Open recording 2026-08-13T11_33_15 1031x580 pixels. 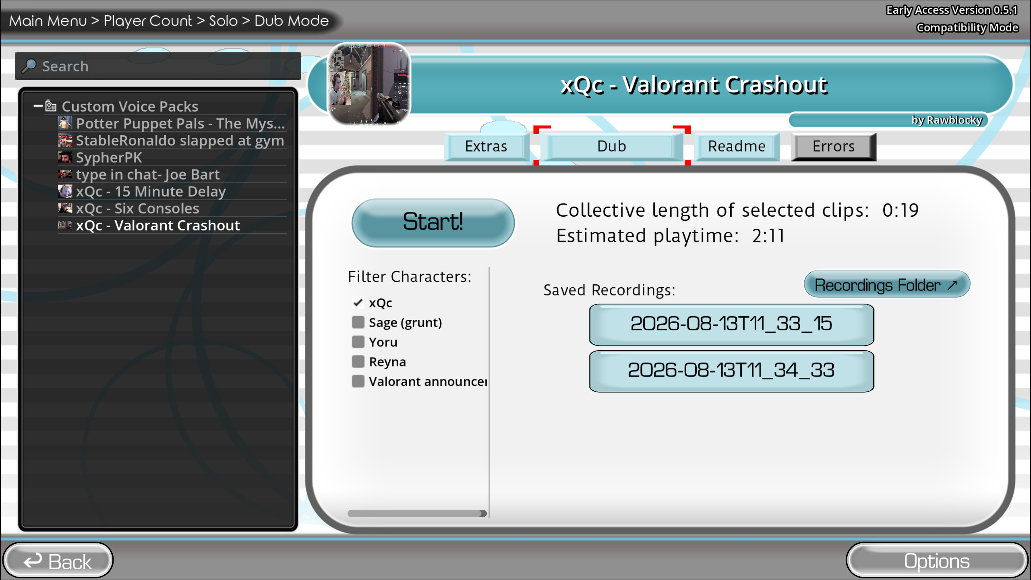[731, 325]
